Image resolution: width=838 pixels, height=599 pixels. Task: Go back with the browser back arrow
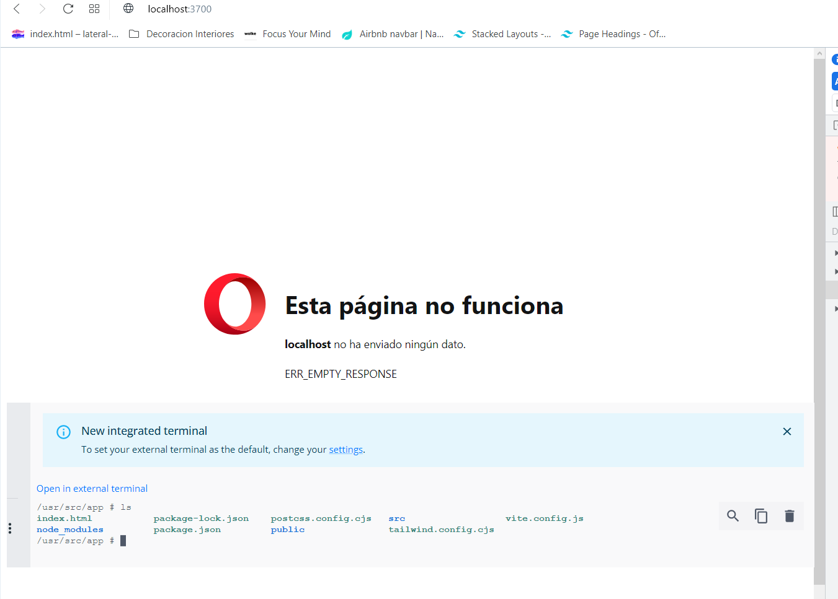coord(17,9)
